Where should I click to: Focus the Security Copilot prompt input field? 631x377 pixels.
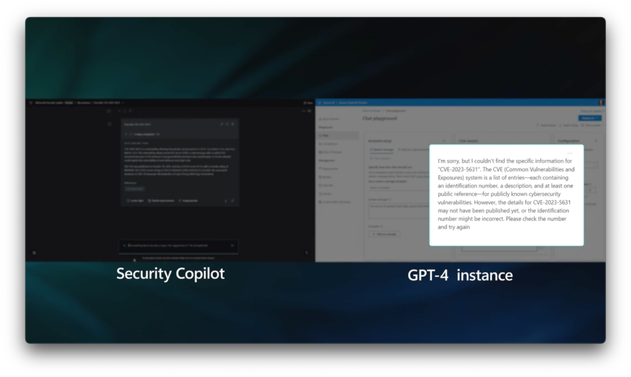178,246
